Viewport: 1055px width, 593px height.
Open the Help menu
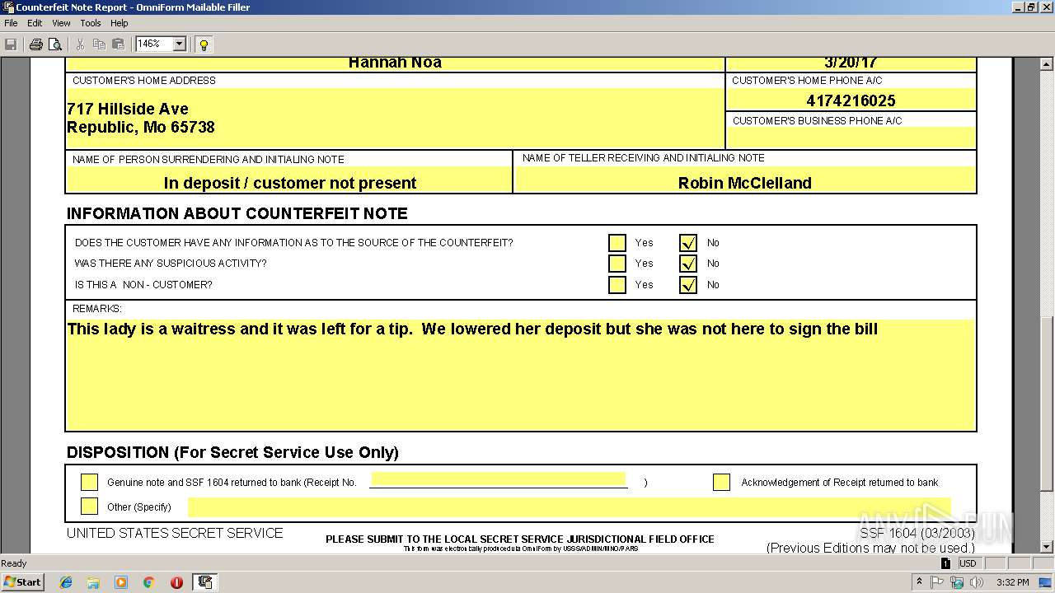tap(120, 23)
